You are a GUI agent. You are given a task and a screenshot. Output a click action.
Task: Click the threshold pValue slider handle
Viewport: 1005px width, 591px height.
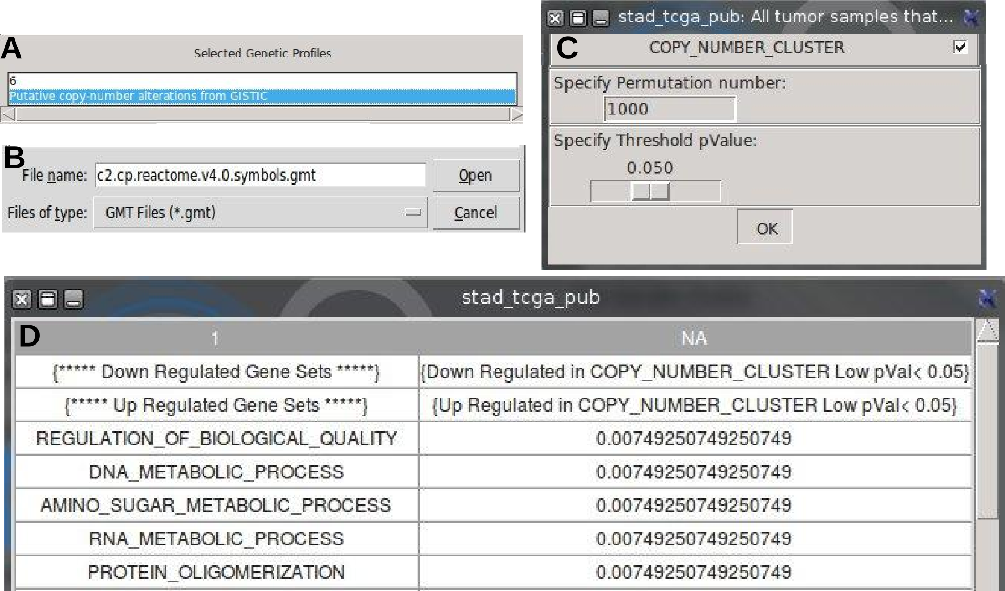click(x=650, y=191)
